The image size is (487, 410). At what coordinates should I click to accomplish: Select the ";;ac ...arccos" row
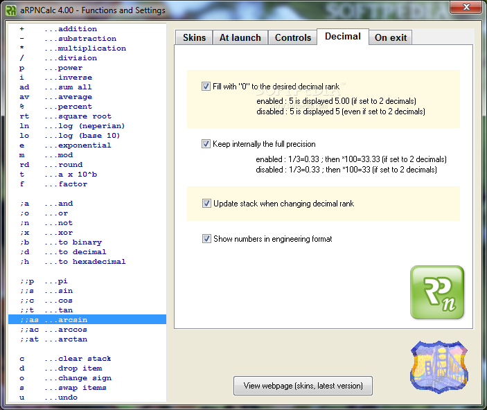(x=87, y=329)
